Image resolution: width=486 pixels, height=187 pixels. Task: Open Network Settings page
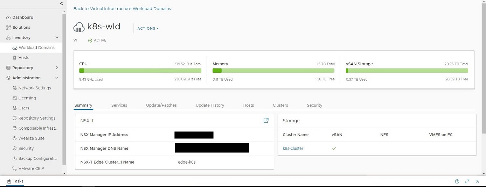(35, 88)
